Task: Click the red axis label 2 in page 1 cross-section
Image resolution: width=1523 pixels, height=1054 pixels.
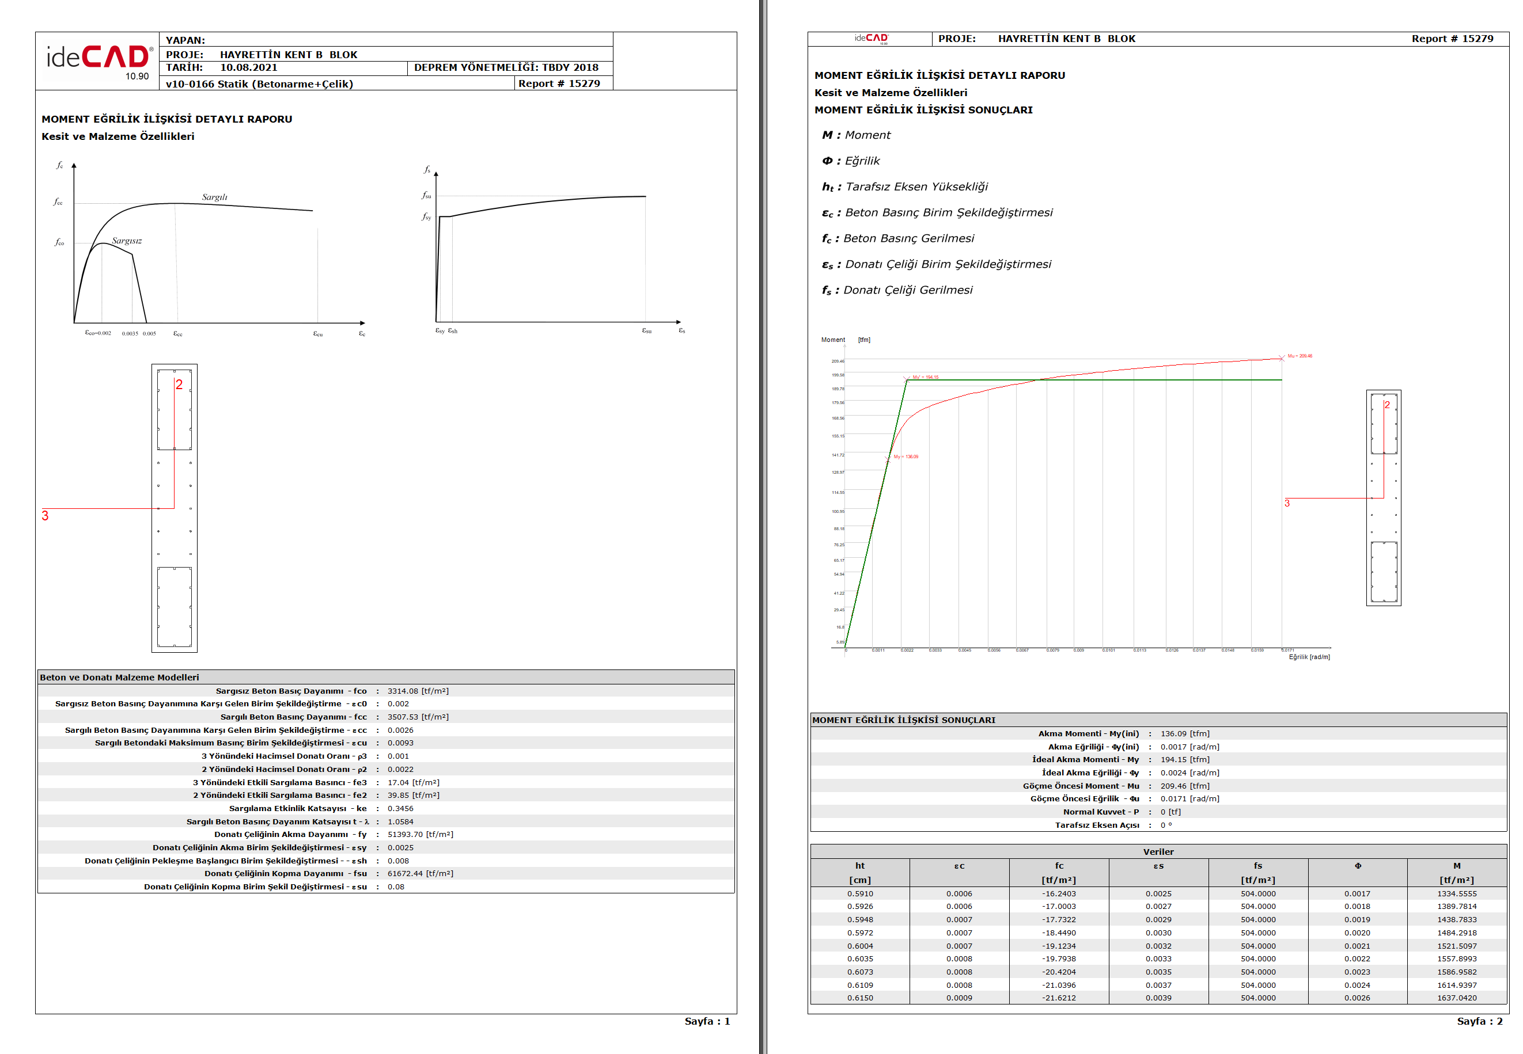Action: [179, 385]
